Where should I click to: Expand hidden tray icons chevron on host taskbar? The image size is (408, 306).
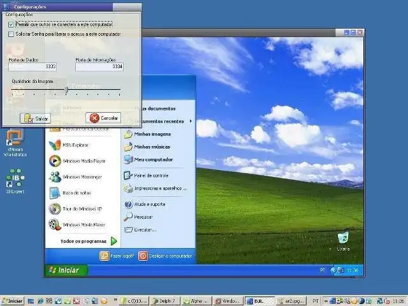coord(326,301)
